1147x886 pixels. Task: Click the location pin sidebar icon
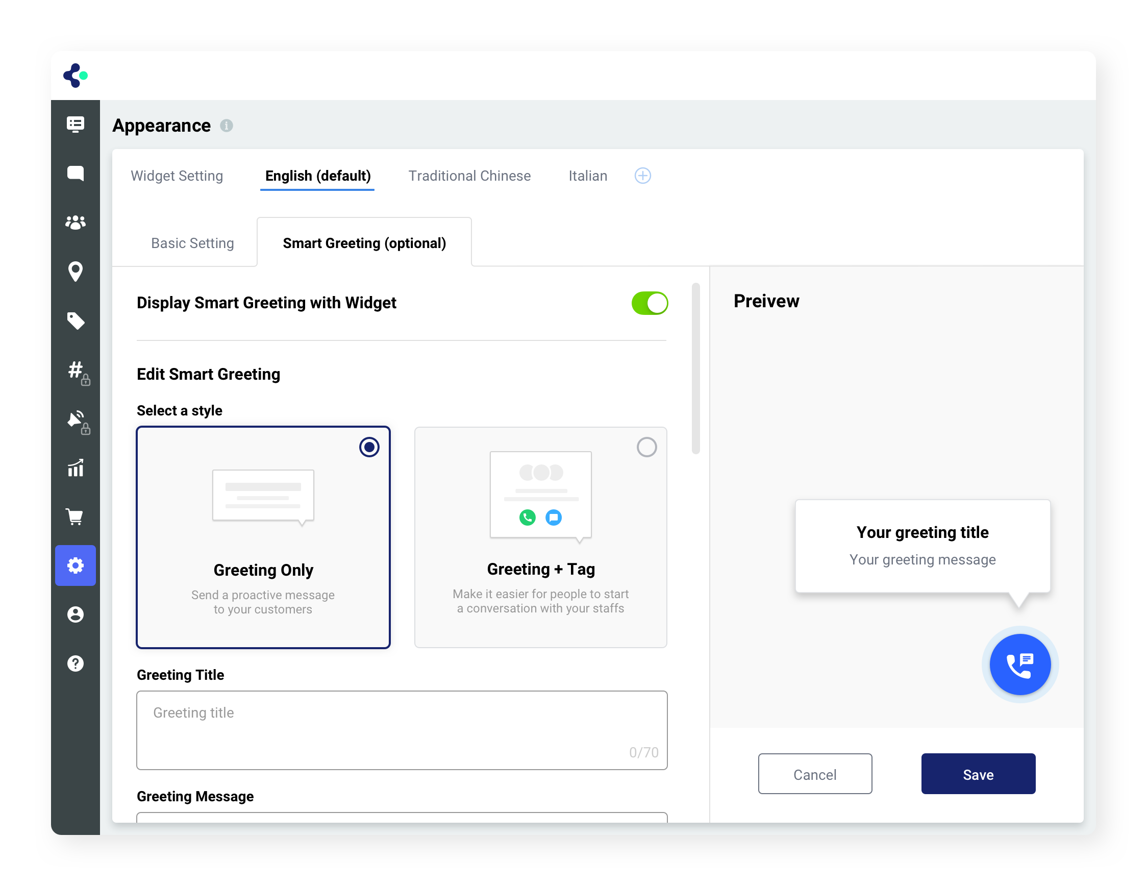[x=75, y=272]
